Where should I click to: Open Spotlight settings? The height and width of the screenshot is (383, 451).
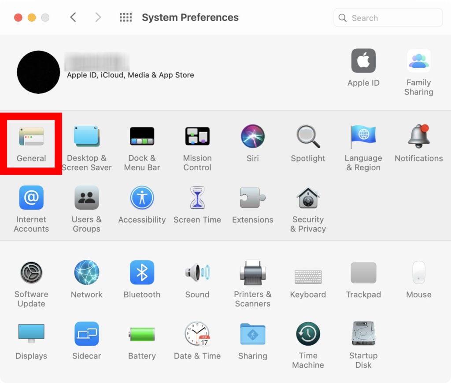coord(308,136)
